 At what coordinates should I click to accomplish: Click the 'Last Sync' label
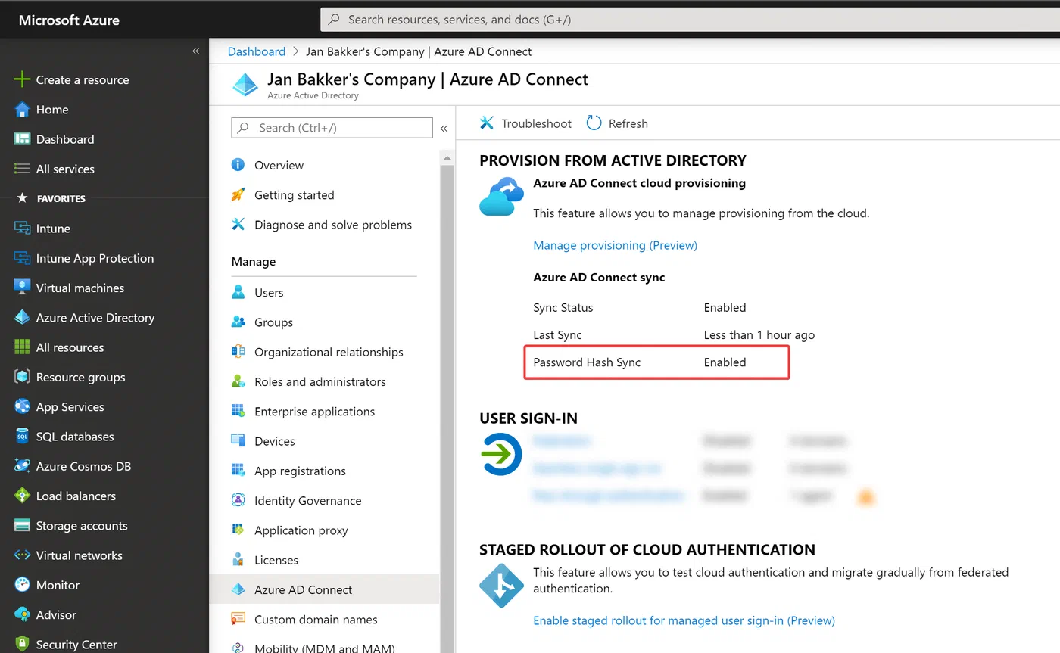click(x=557, y=334)
